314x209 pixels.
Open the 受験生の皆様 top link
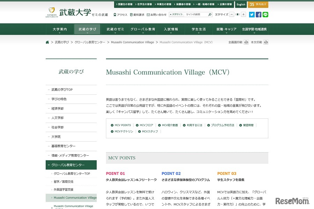pos(124,5)
